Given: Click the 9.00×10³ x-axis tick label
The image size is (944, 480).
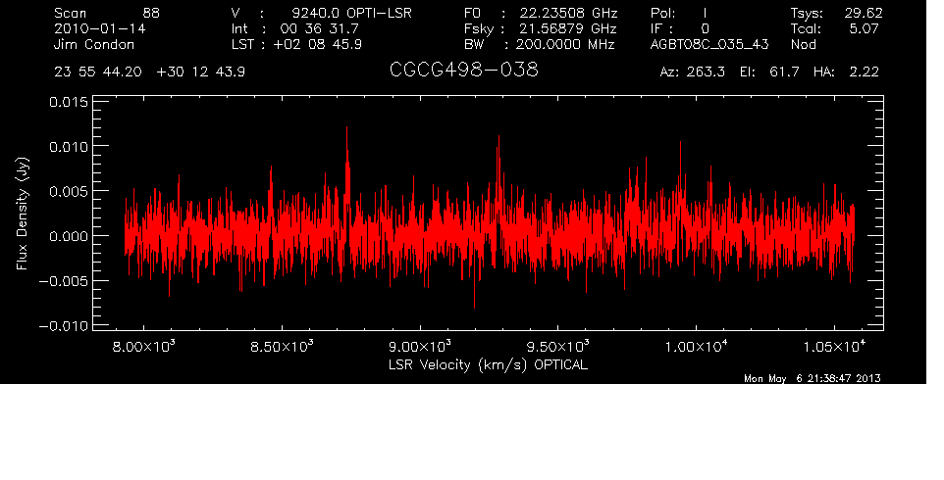Looking at the screenshot, I should coord(420,347).
